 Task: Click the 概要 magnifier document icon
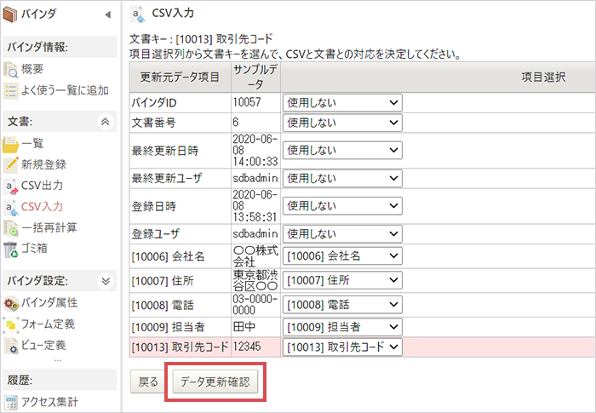10,70
